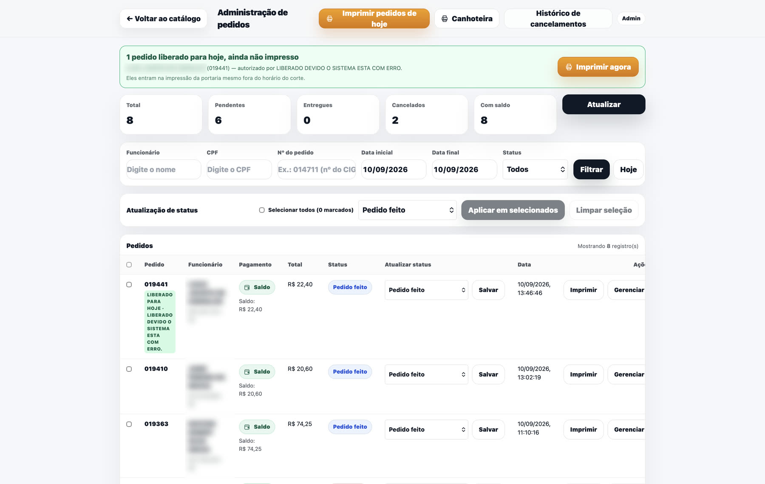The image size is (765, 484).
Task: Open status dropdown for order 019363
Action: pos(426,430)
